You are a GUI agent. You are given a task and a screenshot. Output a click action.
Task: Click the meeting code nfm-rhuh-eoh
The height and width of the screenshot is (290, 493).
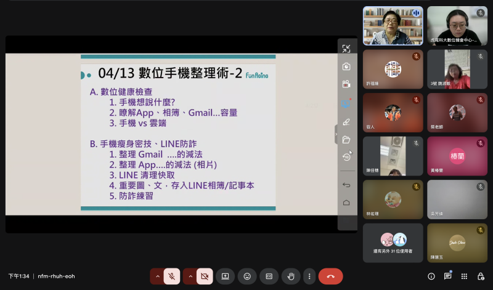[x=56, y=276]
